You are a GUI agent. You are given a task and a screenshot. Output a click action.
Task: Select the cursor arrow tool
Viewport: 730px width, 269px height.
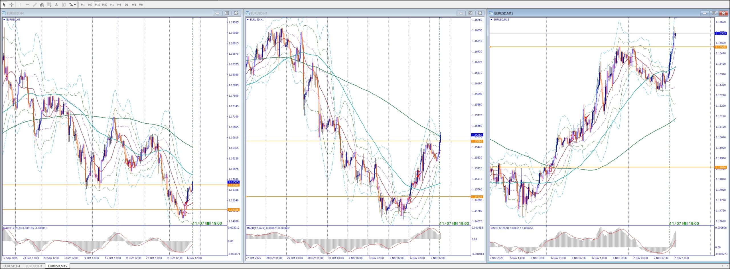[x=4, y=5]
